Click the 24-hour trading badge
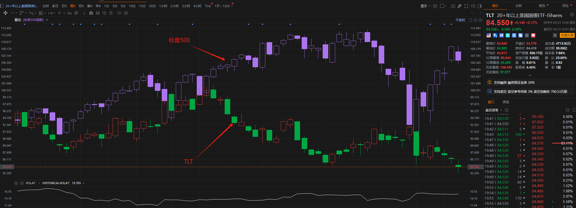 pyautogui.click(x=501, y=35)
